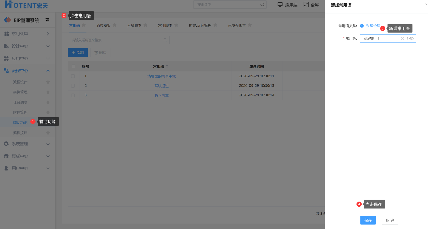This screenshot has width=428, height=229.
Task: Favorite the 人员脚本 tab star
Action: [x=145, y=25]
